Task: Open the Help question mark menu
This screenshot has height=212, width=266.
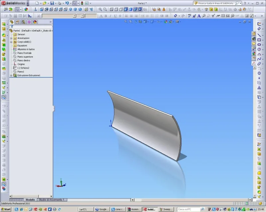Action: pos(245,3)
